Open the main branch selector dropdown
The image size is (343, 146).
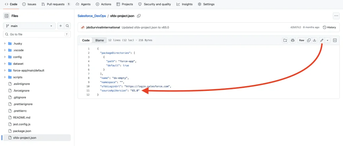point(29,26)
